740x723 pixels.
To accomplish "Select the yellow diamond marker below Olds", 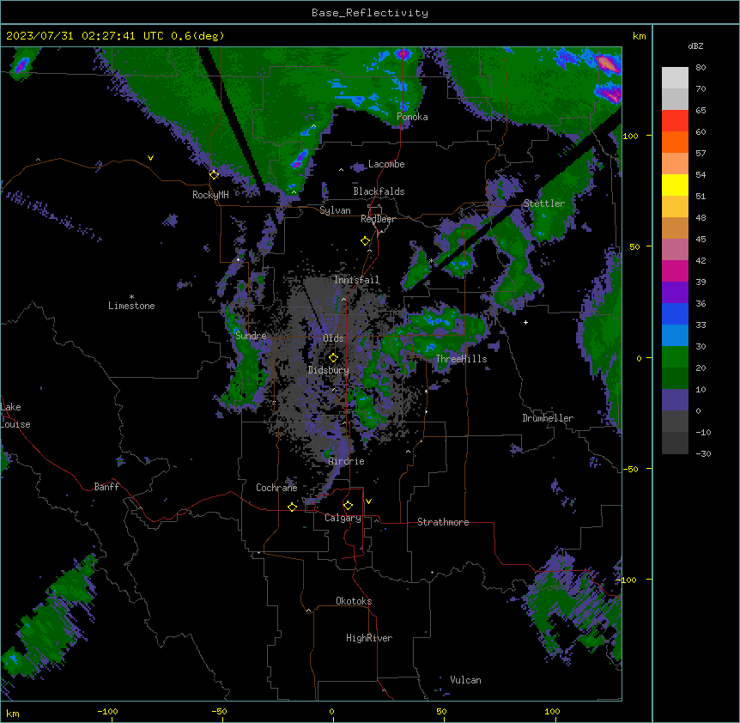I will (333, 357).
